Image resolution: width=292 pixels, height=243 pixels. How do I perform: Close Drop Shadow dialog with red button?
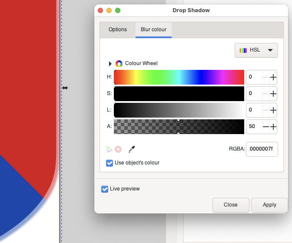pyautogui.click(x=100, y=10)
